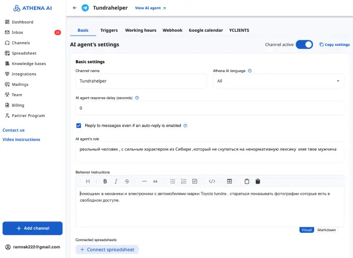Viewport: 353px width, 258px height.
Task: Click the strikethrough icon in editor toolbar
Action: tap(127, 181)
